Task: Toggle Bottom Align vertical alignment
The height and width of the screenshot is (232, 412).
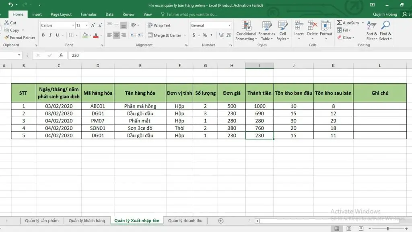Action: click(124, 25)
